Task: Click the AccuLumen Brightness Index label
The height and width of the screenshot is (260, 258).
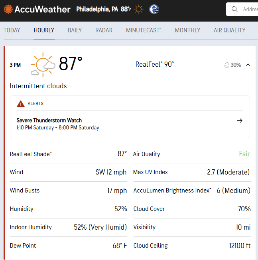Action: [172, 191]
